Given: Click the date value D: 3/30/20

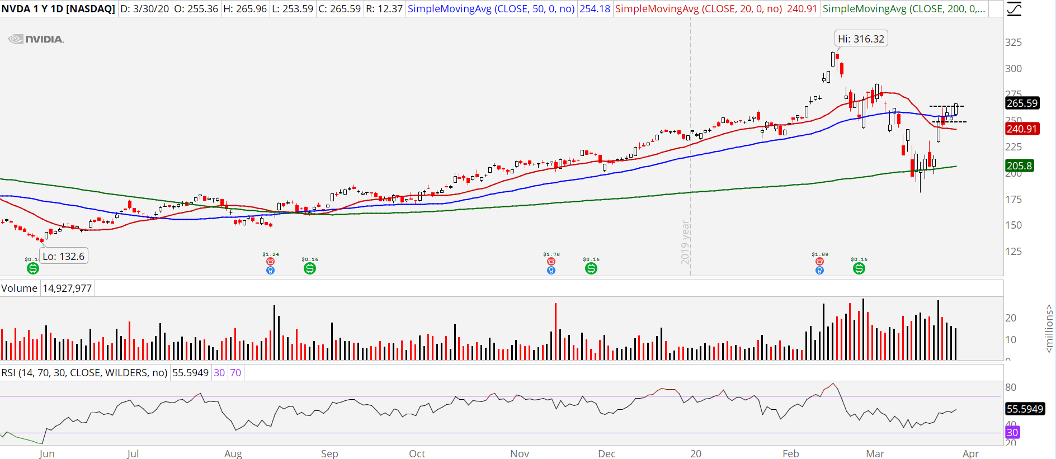Looking at the screenshot, I should [x=145, y=9].
